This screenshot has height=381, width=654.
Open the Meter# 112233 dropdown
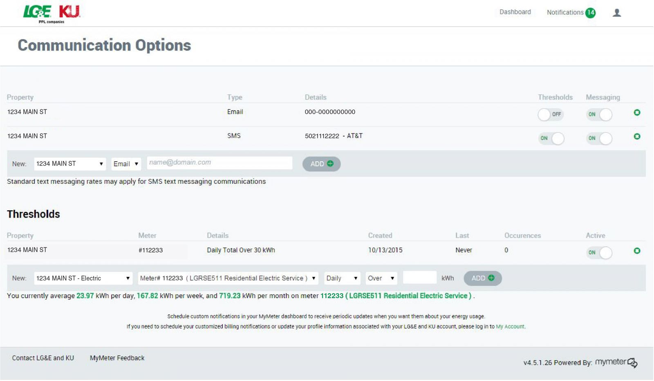[x=228, y=279]
